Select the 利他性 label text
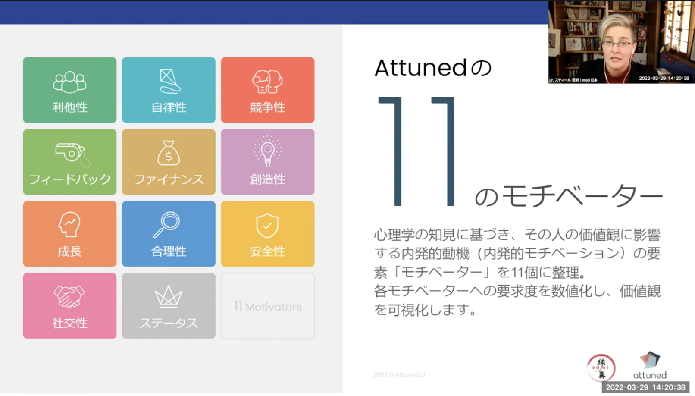695x396 pixels. pyautogui.click(x=70, y=107)
